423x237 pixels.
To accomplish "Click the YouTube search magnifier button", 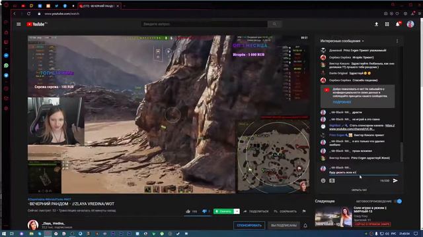I will coord(274,24).
